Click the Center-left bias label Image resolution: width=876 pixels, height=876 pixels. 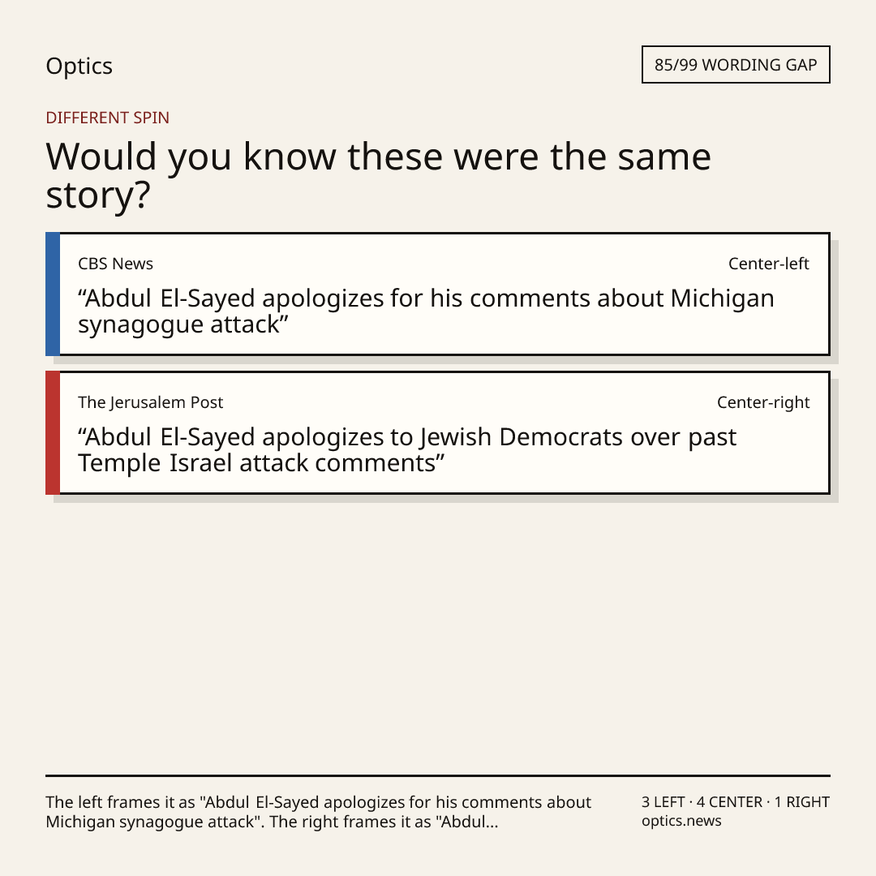[x=769, y=264]
